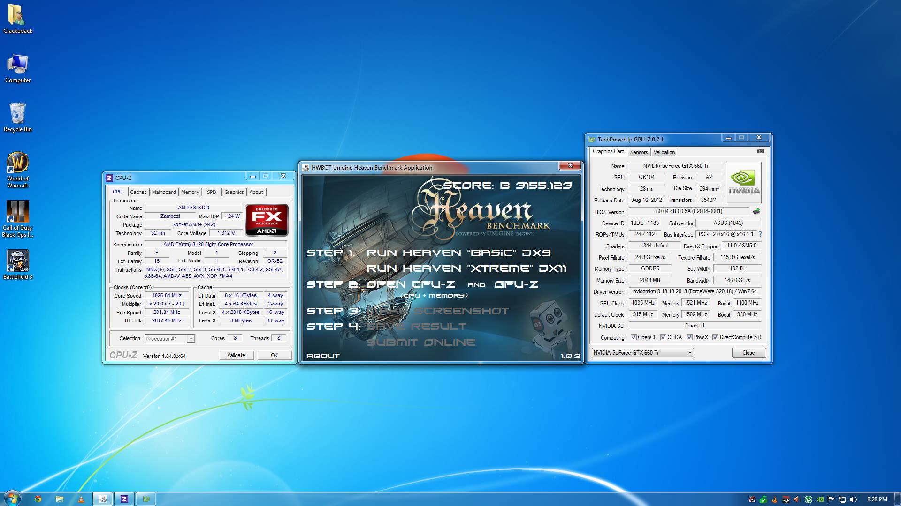Click the NVIDIA logo in GPU-Z
This screenshot has height=506, width=901.
tap(744, 182)
